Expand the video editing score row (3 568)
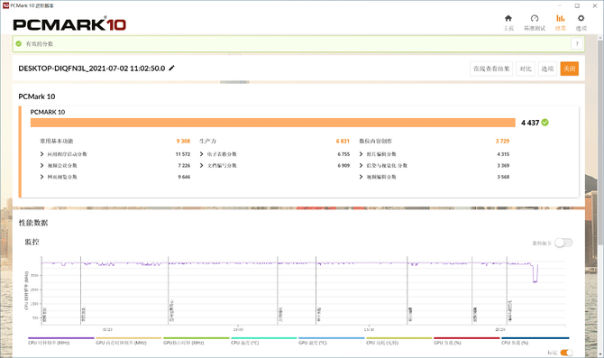Screen dimensions: 604x358 (435, 177)
